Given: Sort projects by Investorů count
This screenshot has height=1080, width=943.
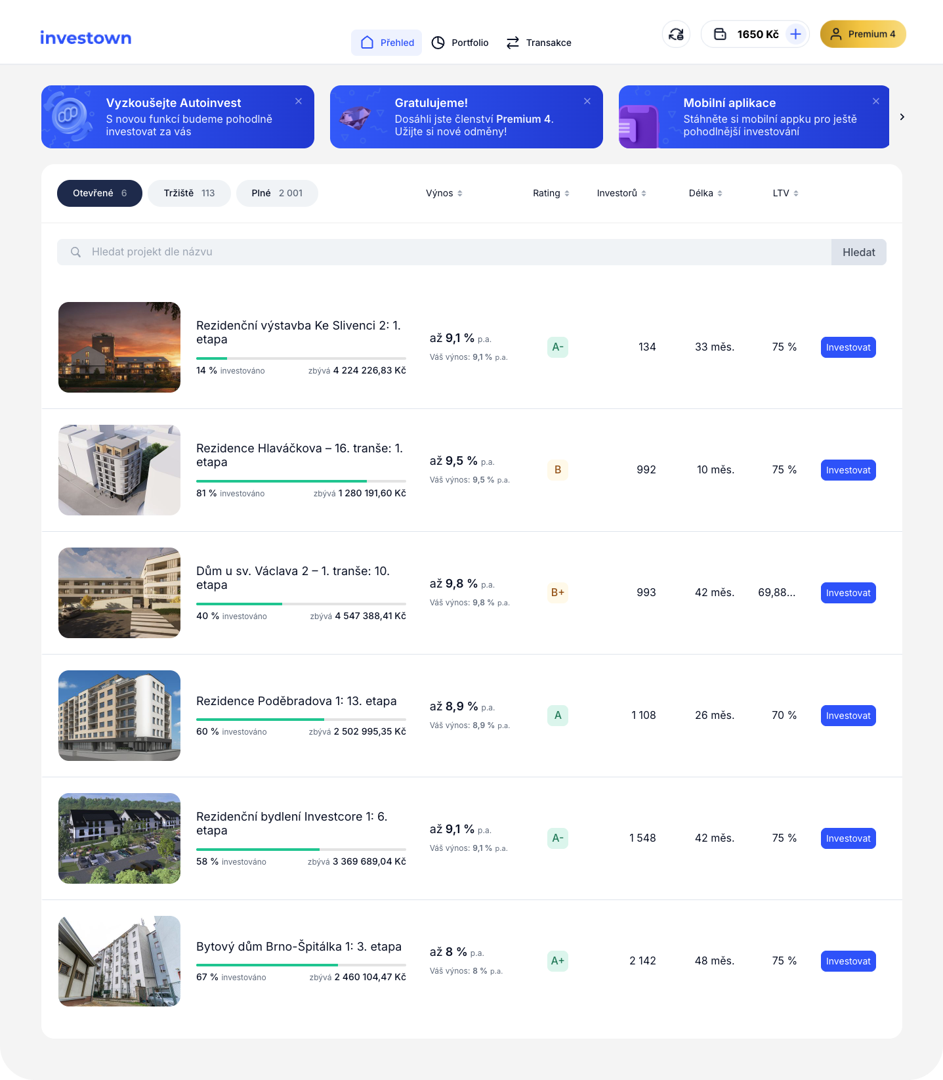Looking at the screenshot, I should tap(621, 193).
